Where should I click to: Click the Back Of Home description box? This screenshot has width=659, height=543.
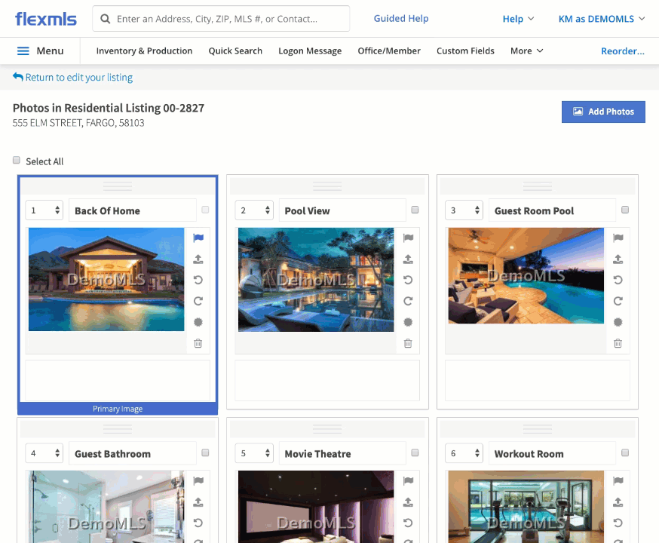tap(118, 380)
